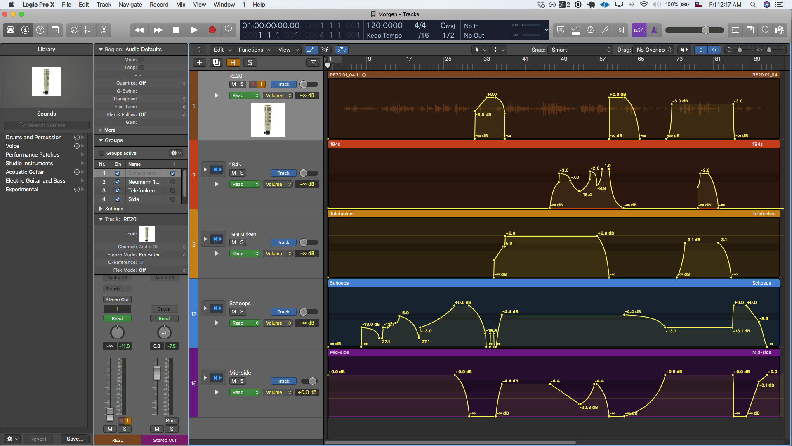Click the Add Track plus button

(x=199, y=63)
